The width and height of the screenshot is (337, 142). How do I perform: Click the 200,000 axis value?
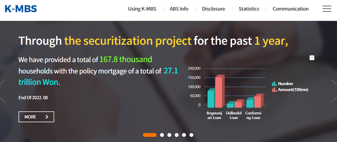(x=194, y=69)
